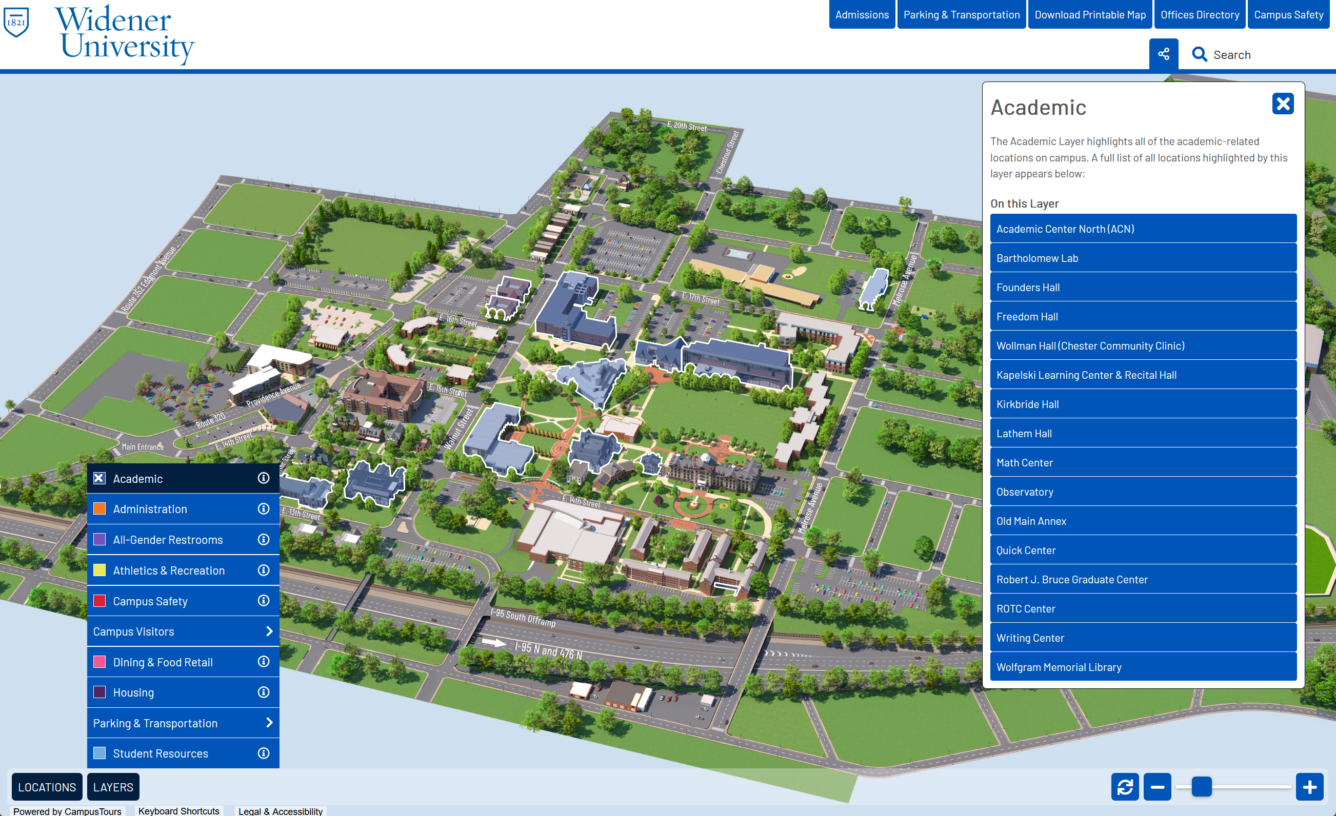This screenshot has width=1336, height=816.
Task: Open Keyboard Shortcuts link
Action: click(178, 810)
